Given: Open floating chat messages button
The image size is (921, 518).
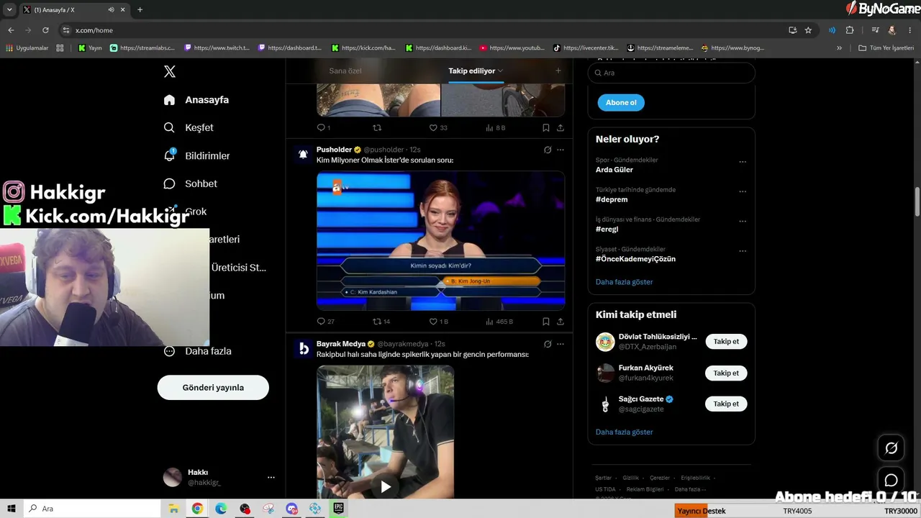Looking at the screenshot, I should [891, 480].
